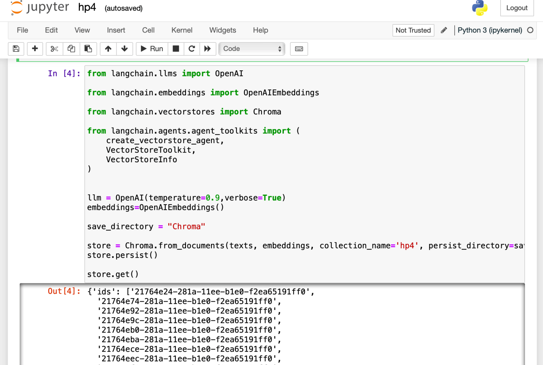Open the Widgets menu
Viewport: 543px width, 365px height.
tap(222, 30)
